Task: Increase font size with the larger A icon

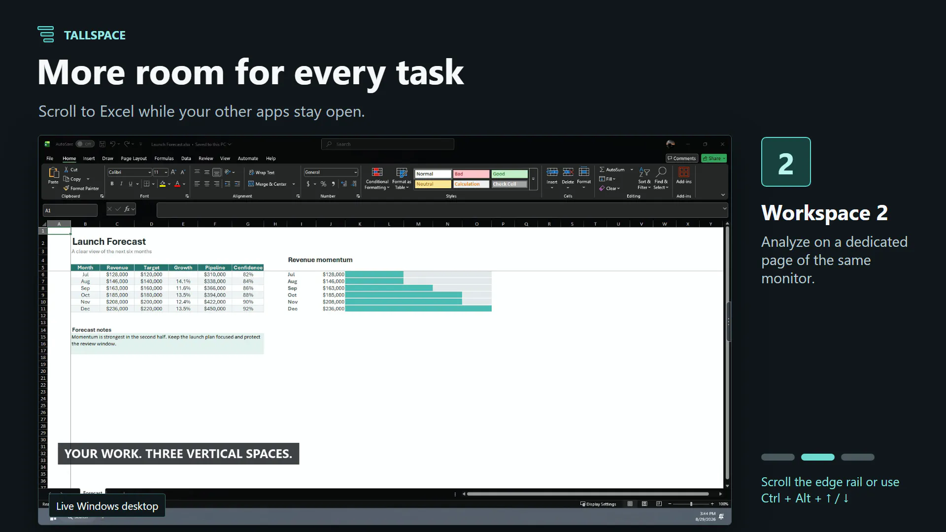Action: pyautogui.click(x=173, y=172)
